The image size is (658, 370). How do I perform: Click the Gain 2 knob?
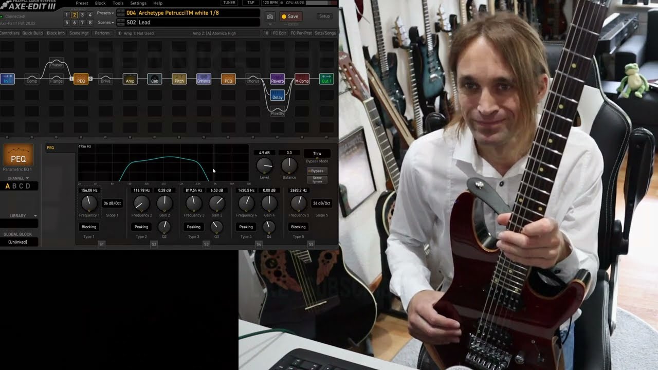tap(164, 203)
